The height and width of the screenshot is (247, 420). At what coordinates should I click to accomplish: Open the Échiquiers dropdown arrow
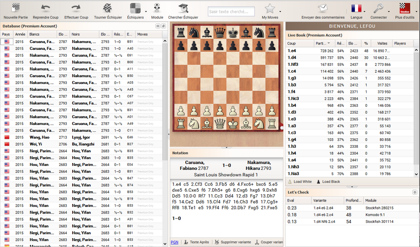coord(146,10)
